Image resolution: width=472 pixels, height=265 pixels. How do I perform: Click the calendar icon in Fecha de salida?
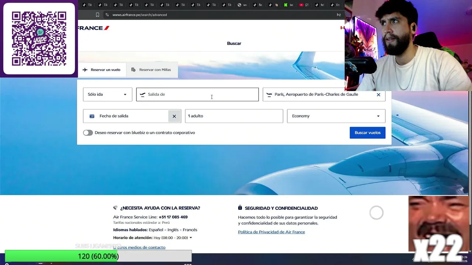point(92,116)
